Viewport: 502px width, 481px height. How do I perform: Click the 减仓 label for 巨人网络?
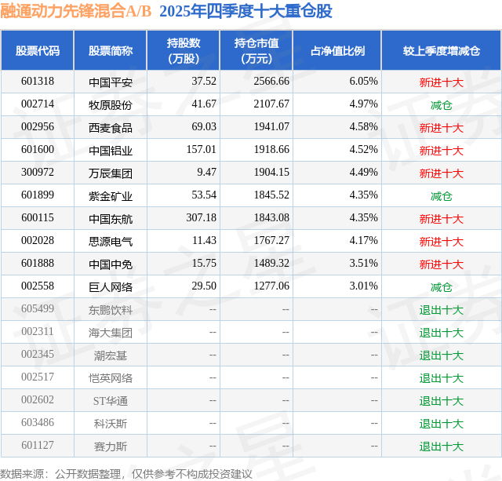(x=442, y=287)
